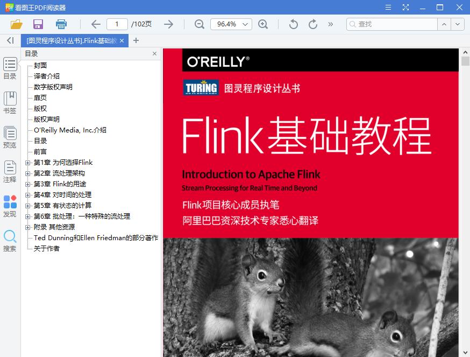470x357 pixels.
Task: Expand 第2章 流处理架构 tree node
Action: point(27,173)
